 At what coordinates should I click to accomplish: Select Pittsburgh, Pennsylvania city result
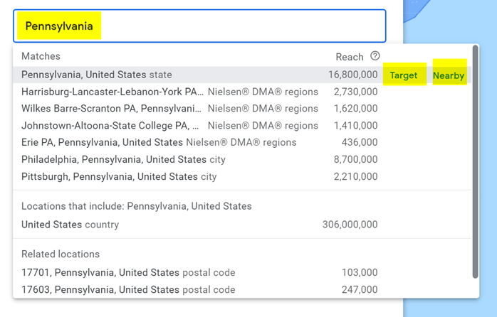click(x=109, y=177)
